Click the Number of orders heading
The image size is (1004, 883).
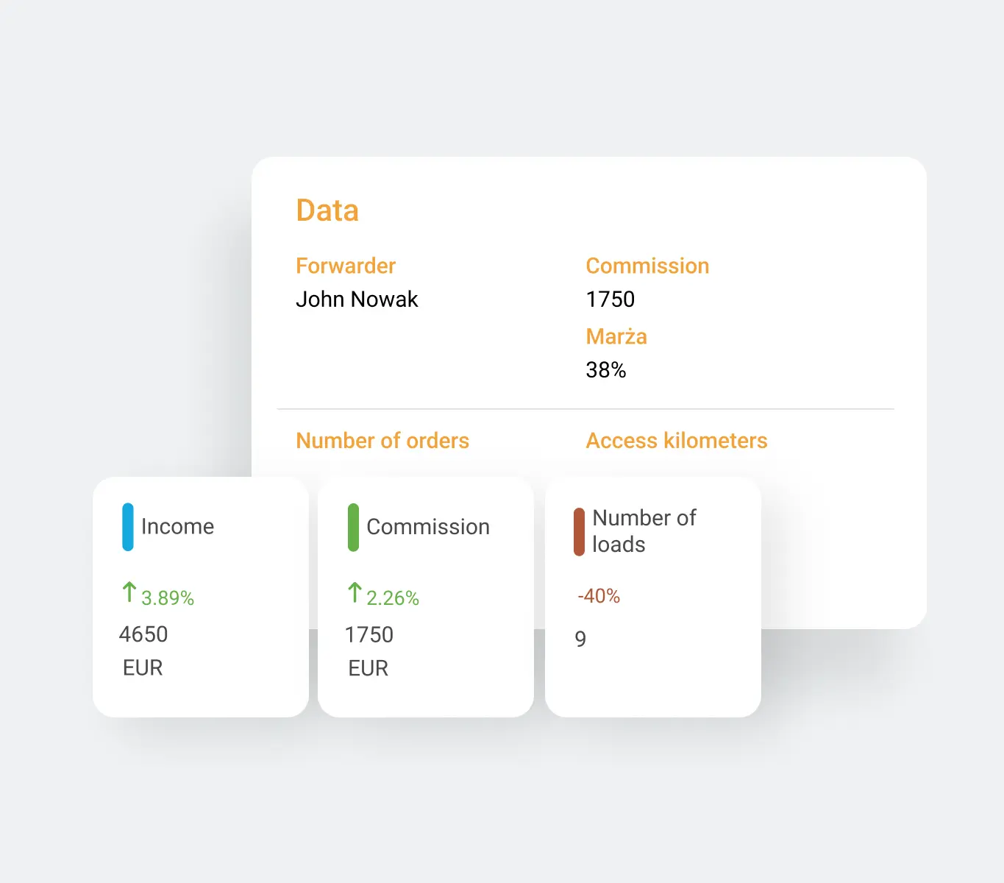point(382,441)
